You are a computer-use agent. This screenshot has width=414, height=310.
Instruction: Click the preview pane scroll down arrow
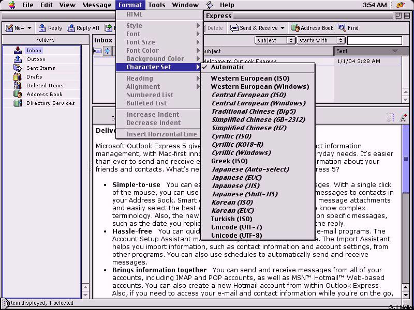406,295
